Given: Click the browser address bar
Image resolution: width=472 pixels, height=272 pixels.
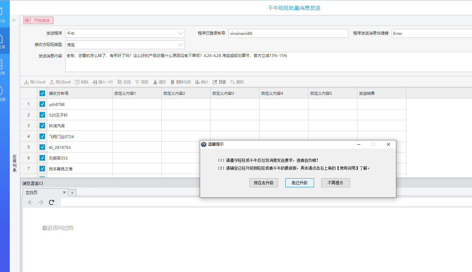Looking at the screenshot, I should point(266,202).
